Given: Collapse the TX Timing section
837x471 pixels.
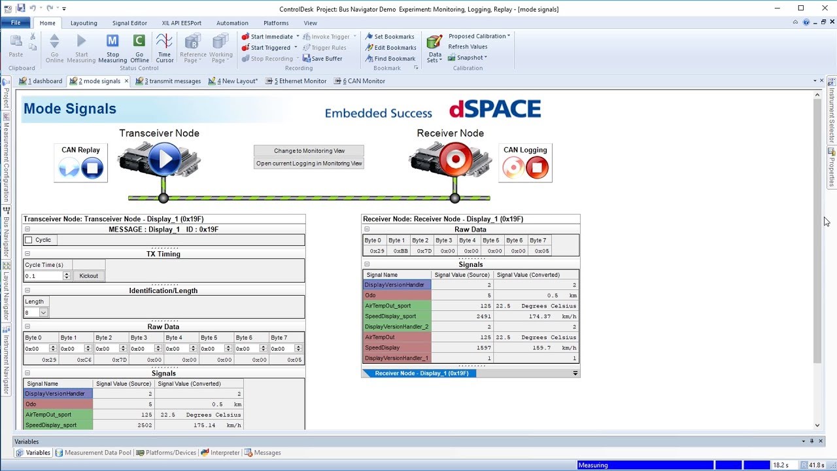Looking at the screenshot, I should coord(27,254).
